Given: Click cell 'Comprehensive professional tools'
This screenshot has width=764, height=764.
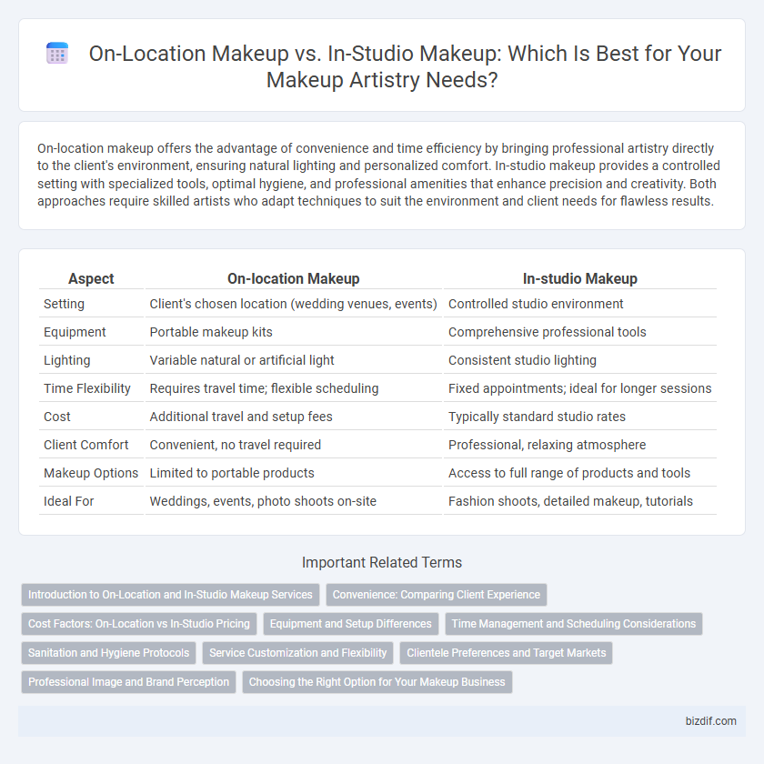Looking at the screenshot, I should click(548, 332).
